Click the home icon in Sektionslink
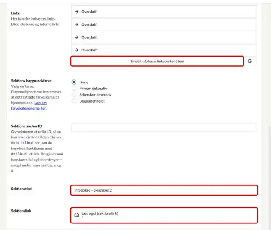Image resolution: width=271 pixels, height=230 pixels. pyautogui.click(x=76, y=215)
